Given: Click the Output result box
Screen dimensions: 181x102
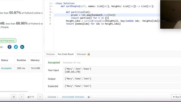Looking at the screenshot, I should [122, 79].
